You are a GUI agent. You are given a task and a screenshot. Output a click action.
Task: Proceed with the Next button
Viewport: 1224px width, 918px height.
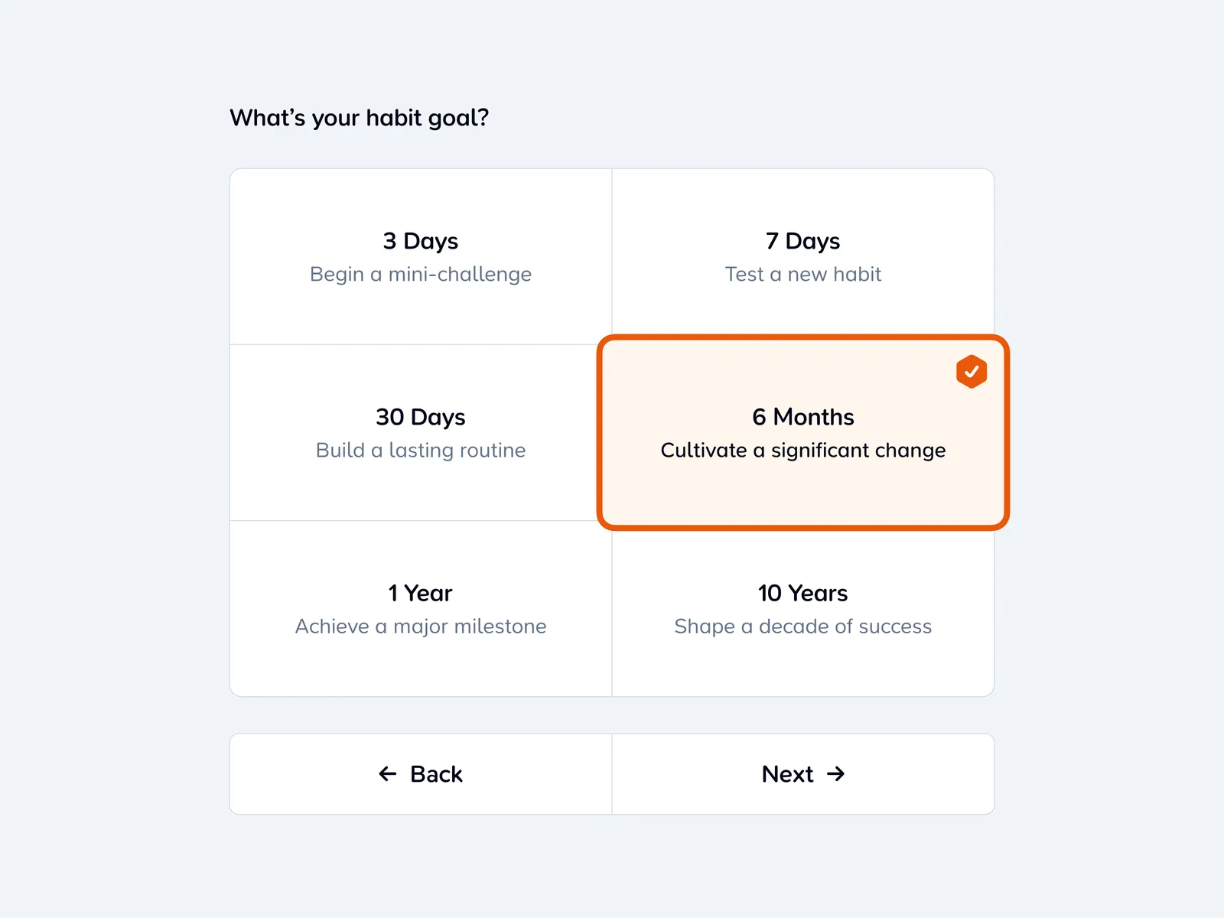[802, 774]
